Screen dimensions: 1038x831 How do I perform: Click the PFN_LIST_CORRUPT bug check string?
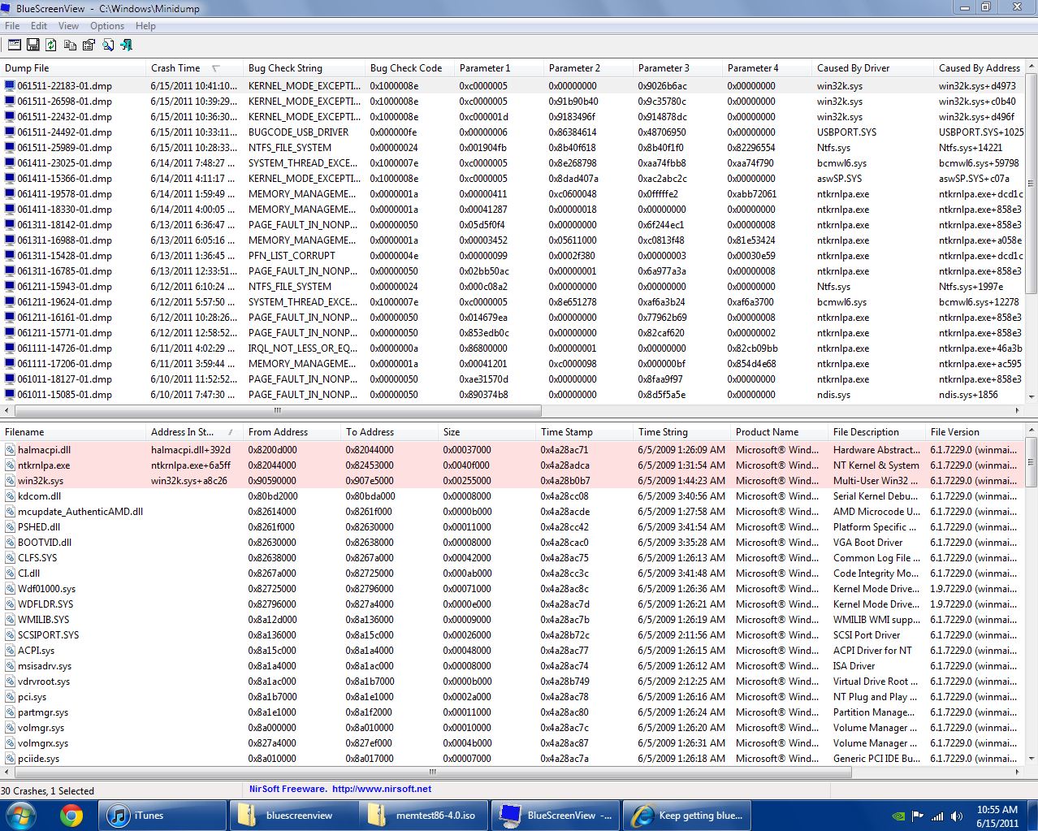(x=292, y=256)
